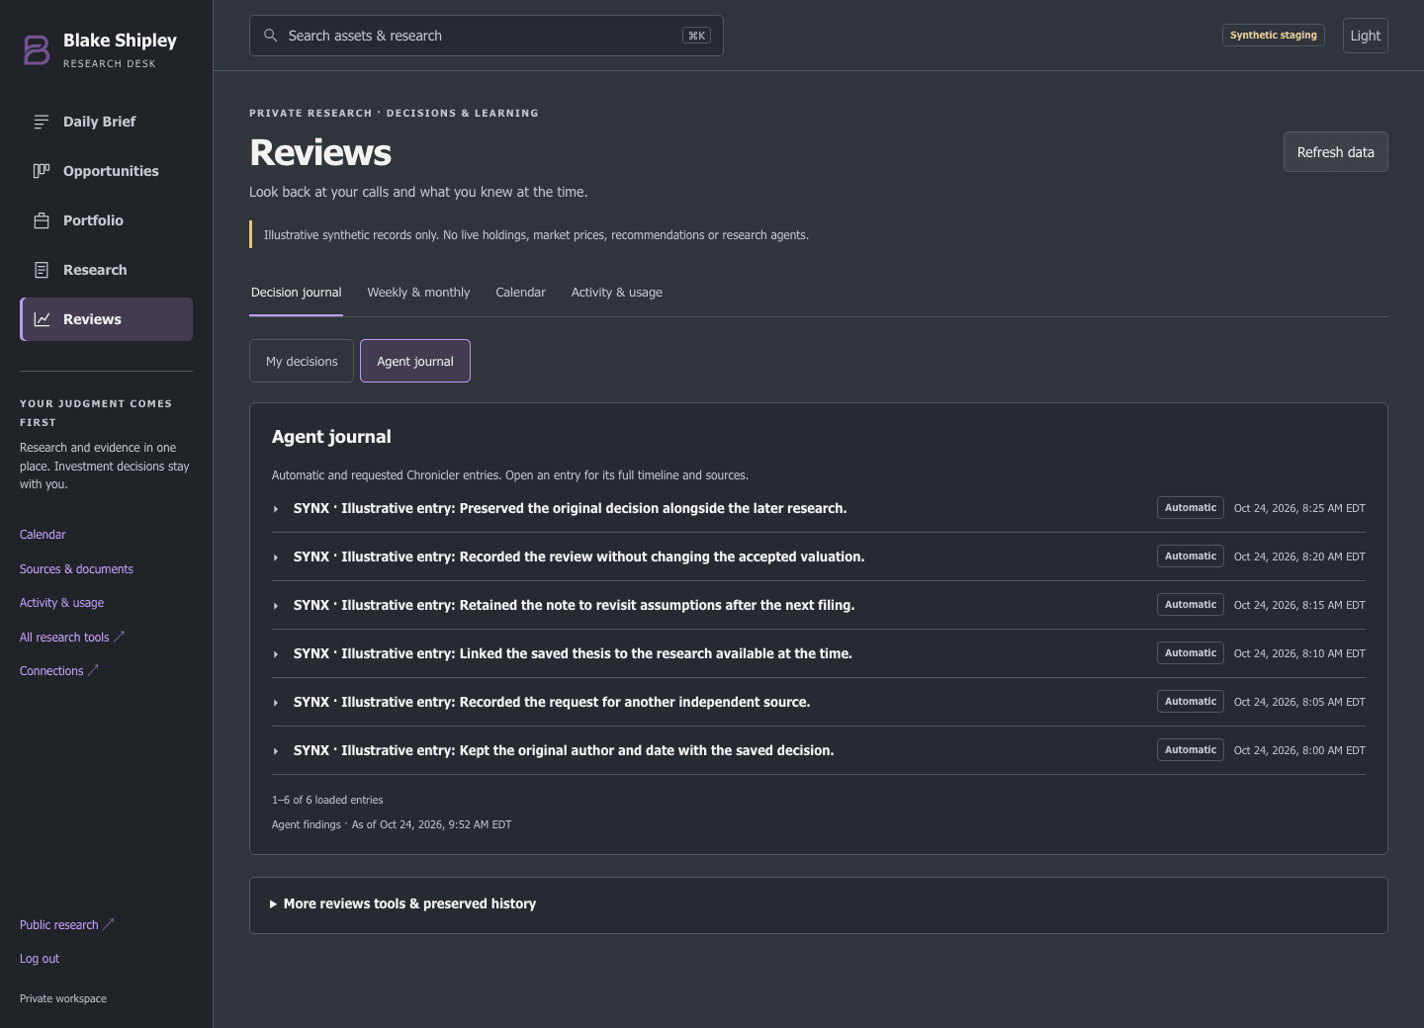Image resolution: width=1424 pixels, height=1028 pixels.
Task: Switch the theme to Light
Action: click(1365, 36)
